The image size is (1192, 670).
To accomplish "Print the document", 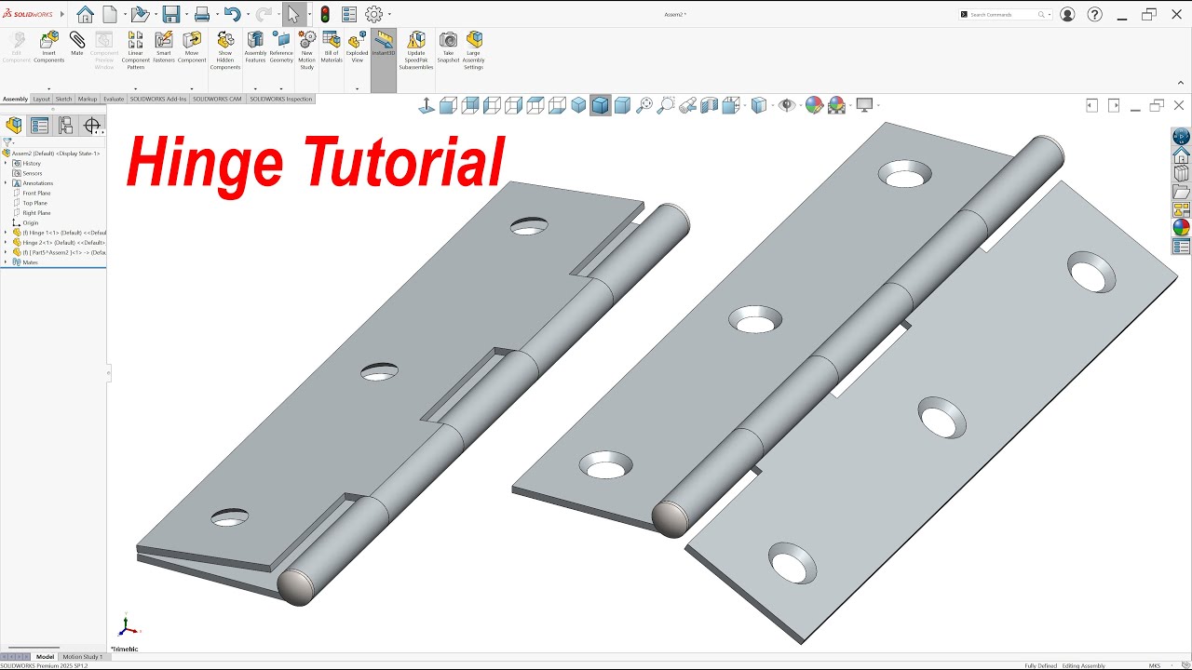I will click(201, 14).
